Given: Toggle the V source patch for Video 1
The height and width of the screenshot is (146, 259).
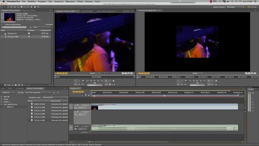Looking at the screenshot, I should point(71,106).
